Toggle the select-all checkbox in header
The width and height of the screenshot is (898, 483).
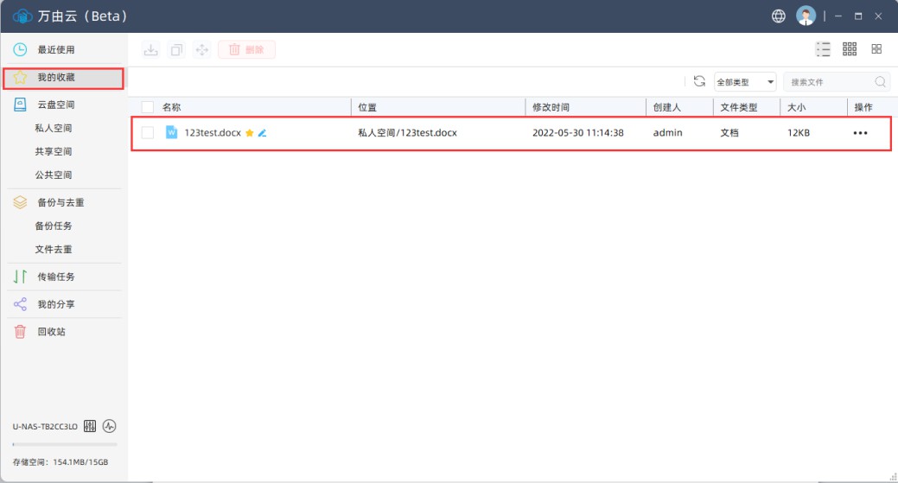tap(148, 107)
